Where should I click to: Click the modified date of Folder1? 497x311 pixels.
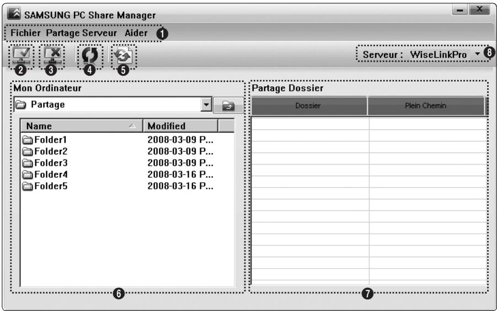pyautogui.click(x=180, y=139)
